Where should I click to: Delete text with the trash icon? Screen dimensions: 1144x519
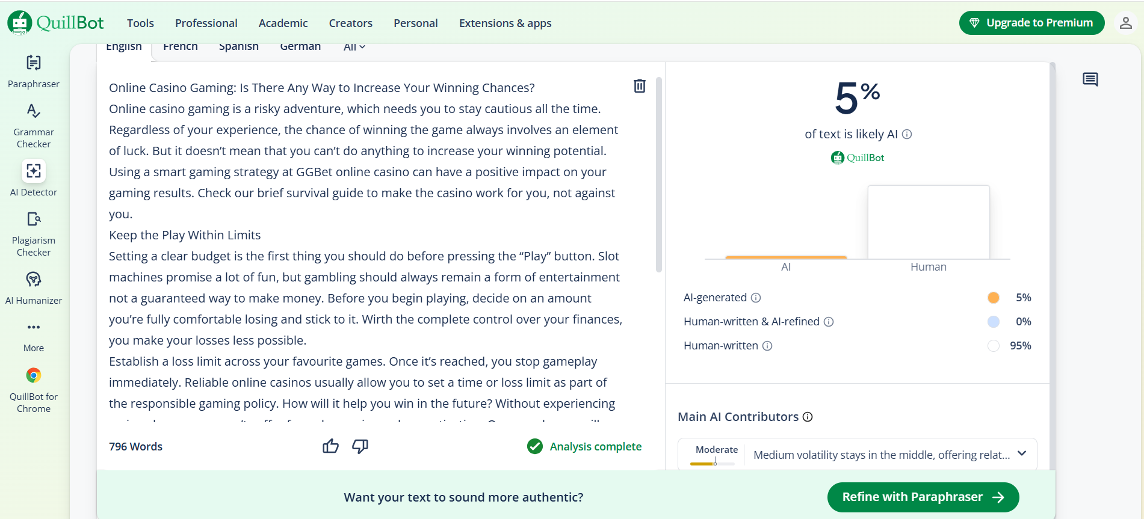point(639,86)
